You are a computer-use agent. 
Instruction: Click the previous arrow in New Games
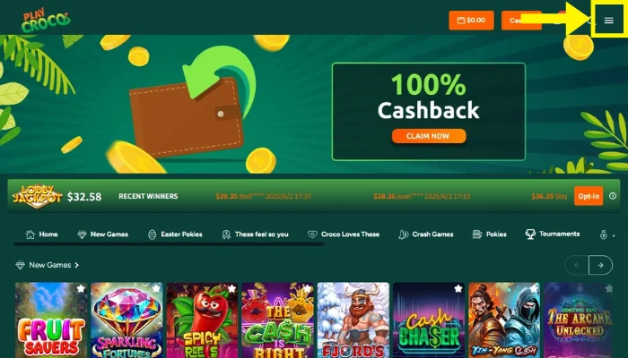coord(577,265)
